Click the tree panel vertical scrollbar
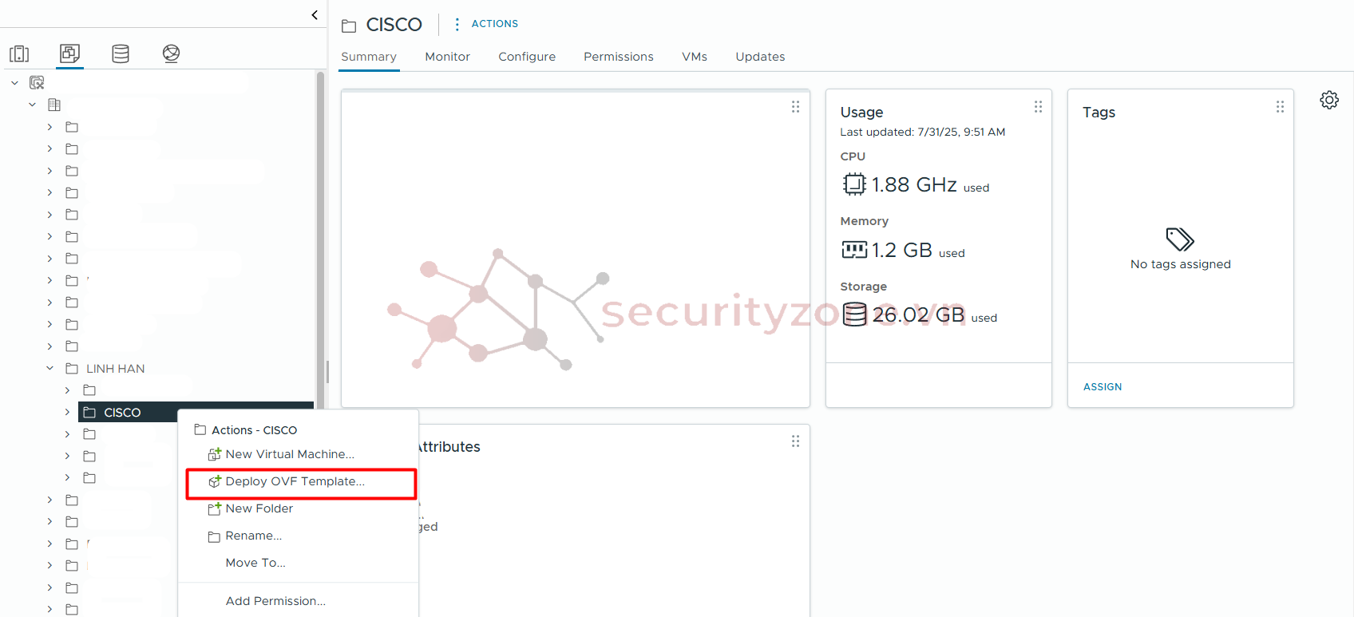Viewport: 1354px width, 617px height. (320, 239)
